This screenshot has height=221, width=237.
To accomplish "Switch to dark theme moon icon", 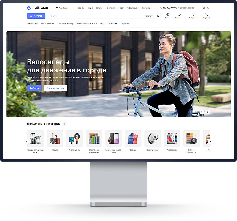I will 208,8.
